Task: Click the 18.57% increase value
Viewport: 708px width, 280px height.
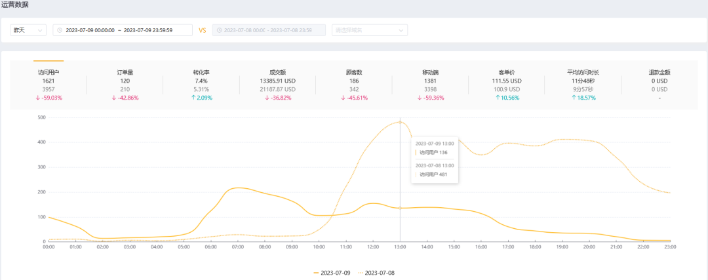Action: pos(583,98)
